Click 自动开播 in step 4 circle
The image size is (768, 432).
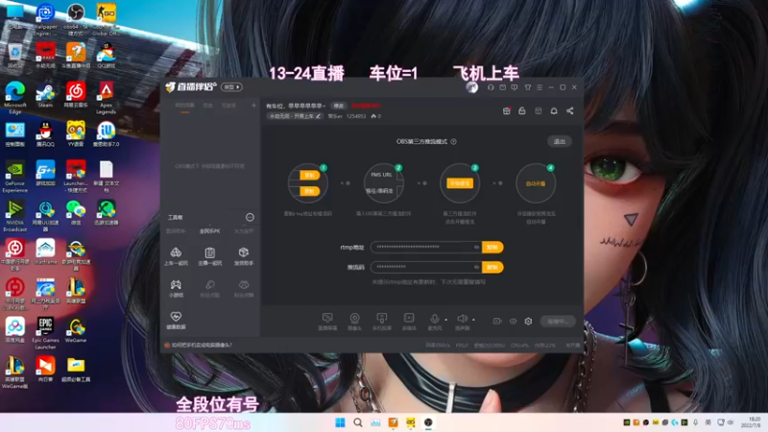[536, 183]
